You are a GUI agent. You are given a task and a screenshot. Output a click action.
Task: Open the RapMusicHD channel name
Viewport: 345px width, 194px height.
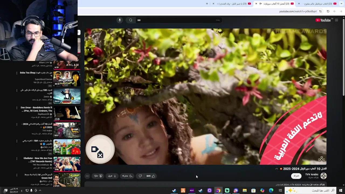(x=43, y=114)
